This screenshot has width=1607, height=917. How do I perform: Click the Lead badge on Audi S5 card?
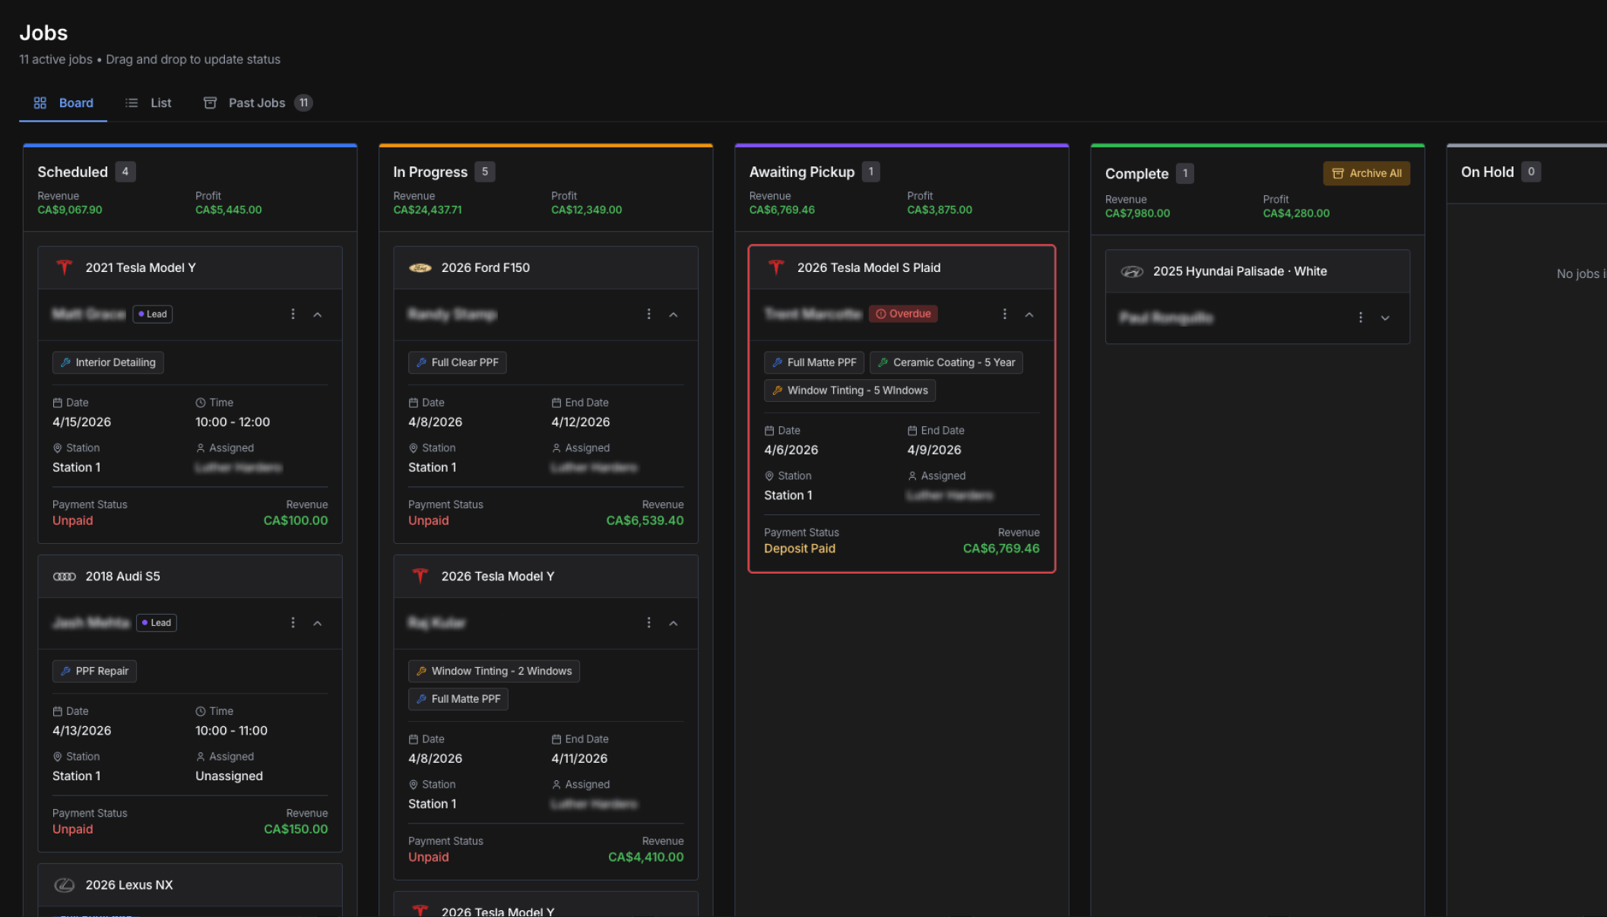(157, 623)
